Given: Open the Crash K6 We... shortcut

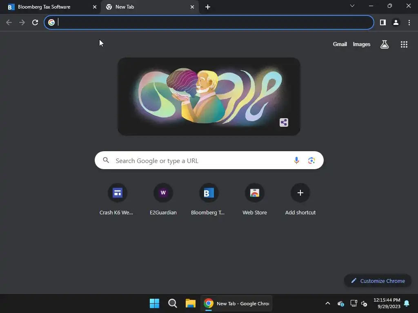Looking at the screenshot, I should tap(117, 200).
